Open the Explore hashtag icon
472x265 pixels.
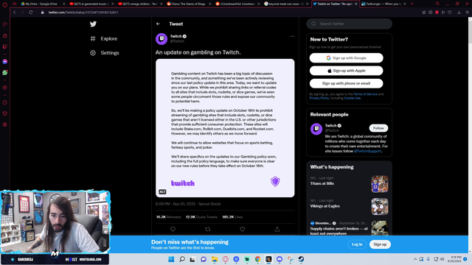point(93,38)
